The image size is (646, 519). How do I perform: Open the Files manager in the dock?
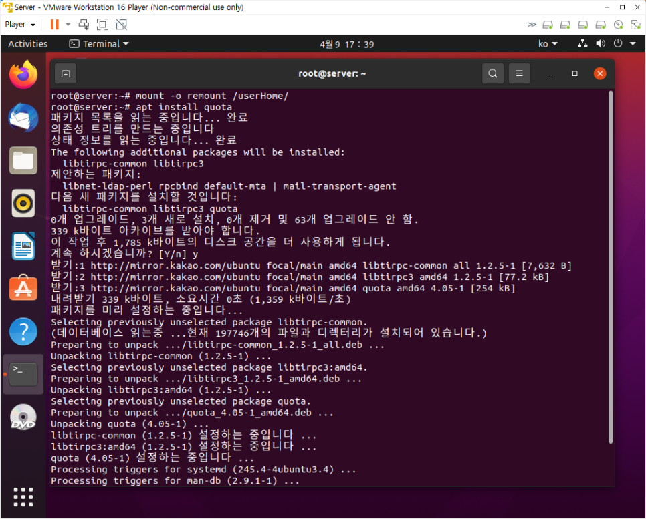point(23,160)
